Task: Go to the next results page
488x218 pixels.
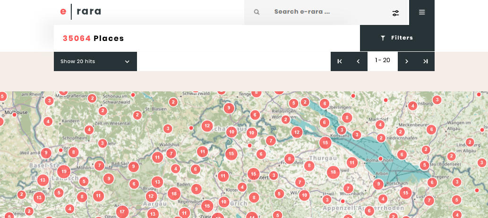Action: tap(407, 61)
